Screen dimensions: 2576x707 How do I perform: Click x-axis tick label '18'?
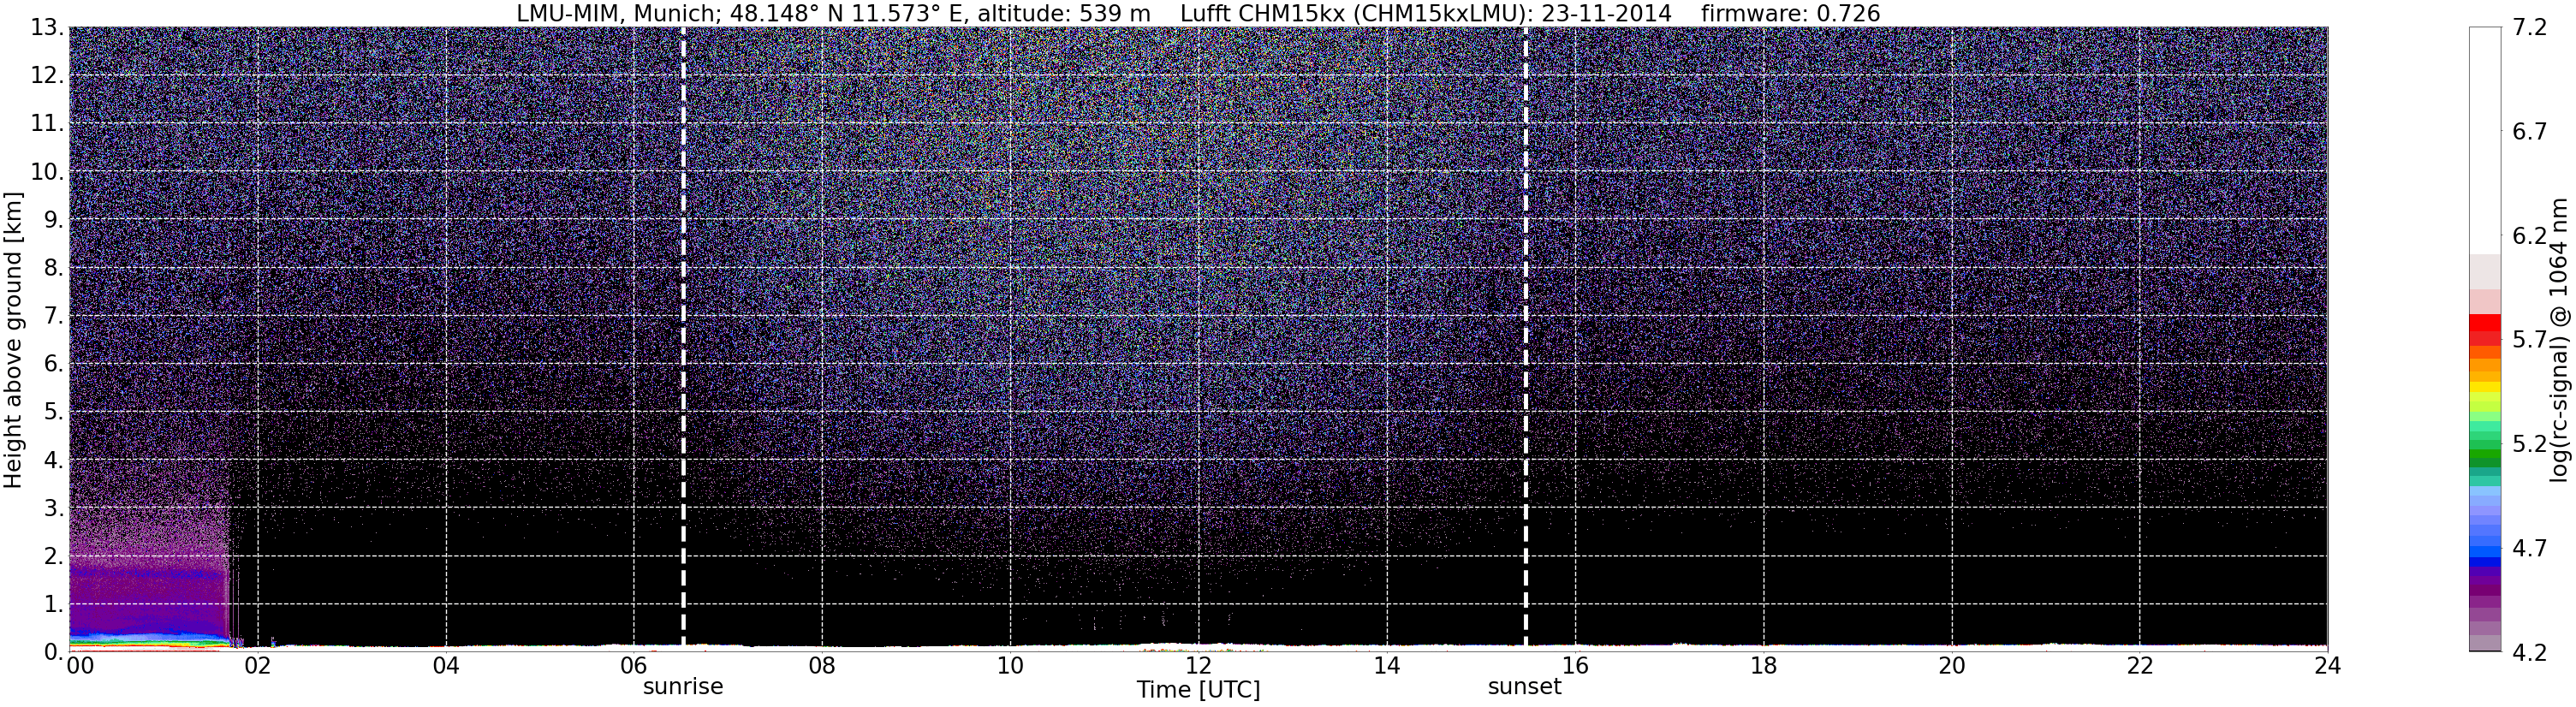[x=1763, y=666]
